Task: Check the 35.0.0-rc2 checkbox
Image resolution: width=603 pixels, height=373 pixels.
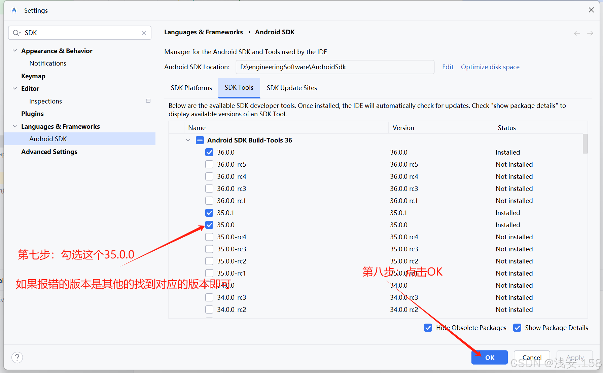Action: tap(209, 261)
